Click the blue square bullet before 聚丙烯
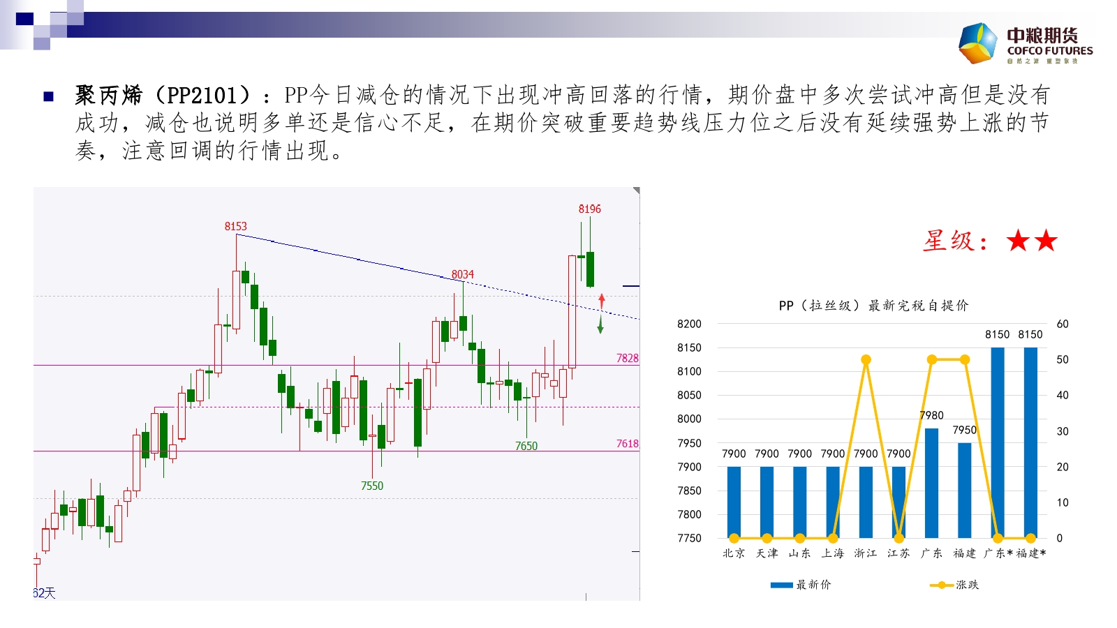Image resolution: width=1117 pixels, height=628 pixels. pyautogui.click(x=49, y=96)
